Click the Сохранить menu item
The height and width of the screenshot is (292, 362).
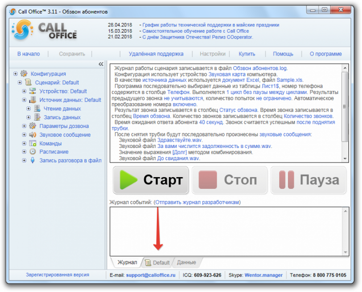(72, 54)
